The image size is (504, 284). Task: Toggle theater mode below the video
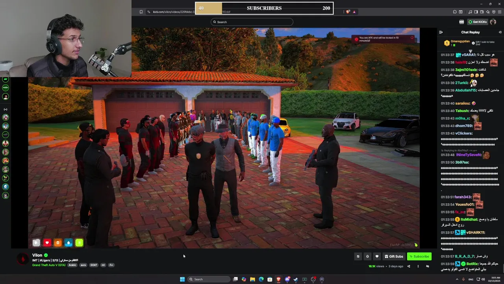[358, 256]
